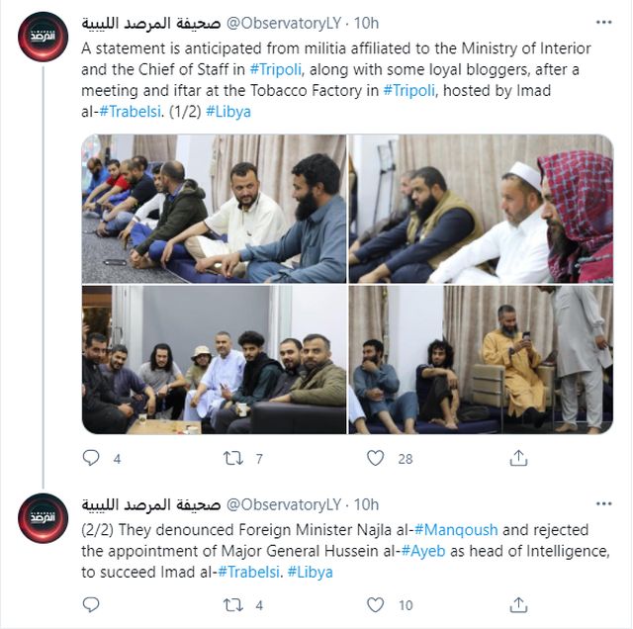Open the #Trabelsi hashtag in first tweet
The height and width of the screenshot is (629, 633).
click(130, 112)
